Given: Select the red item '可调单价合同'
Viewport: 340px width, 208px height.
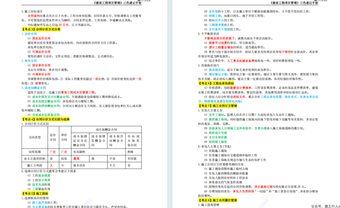Looking at the screenshot, I should (41, 74).
